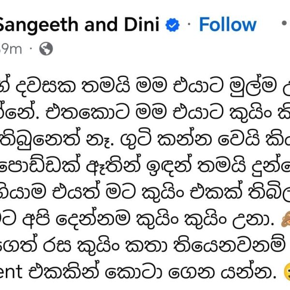Open the post's more options dots
The width and height of the screenshot is (290, 290).
[x=285, y=23]
